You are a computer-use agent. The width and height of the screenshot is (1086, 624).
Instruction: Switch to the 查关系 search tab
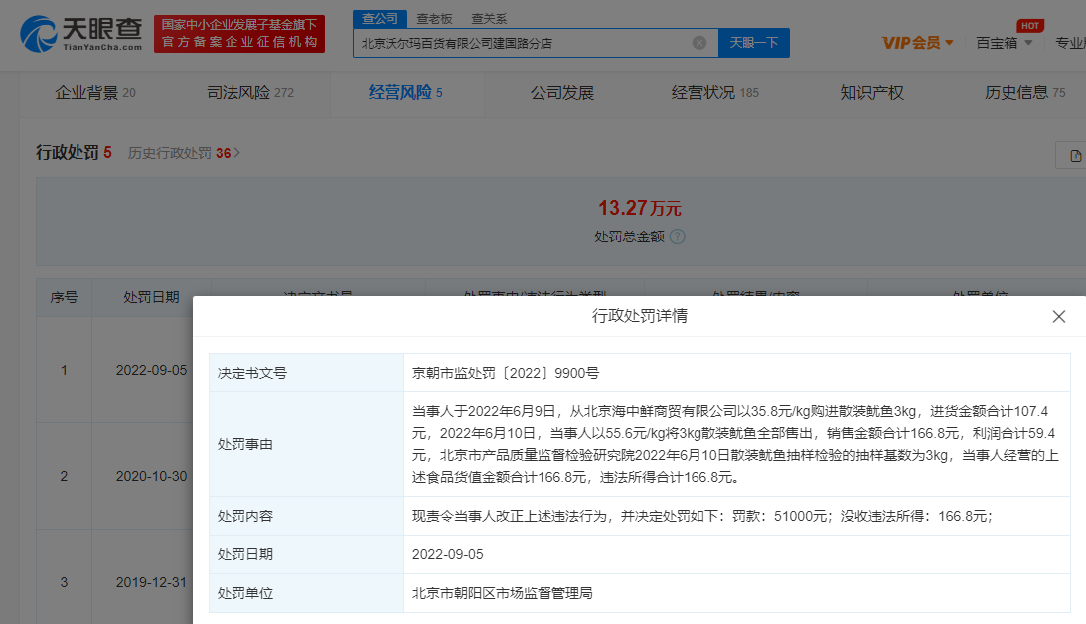click(488, 18)
